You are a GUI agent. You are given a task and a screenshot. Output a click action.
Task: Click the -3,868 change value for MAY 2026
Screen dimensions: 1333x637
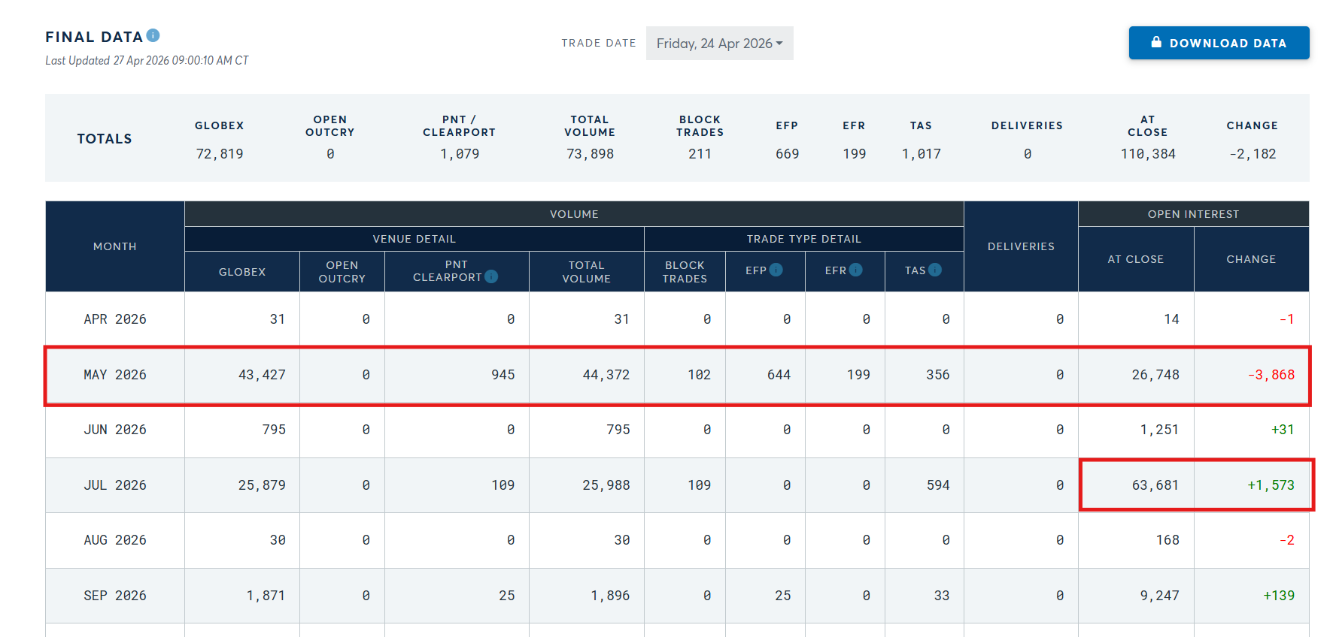pyautogui.click(x=1271, y=375)
